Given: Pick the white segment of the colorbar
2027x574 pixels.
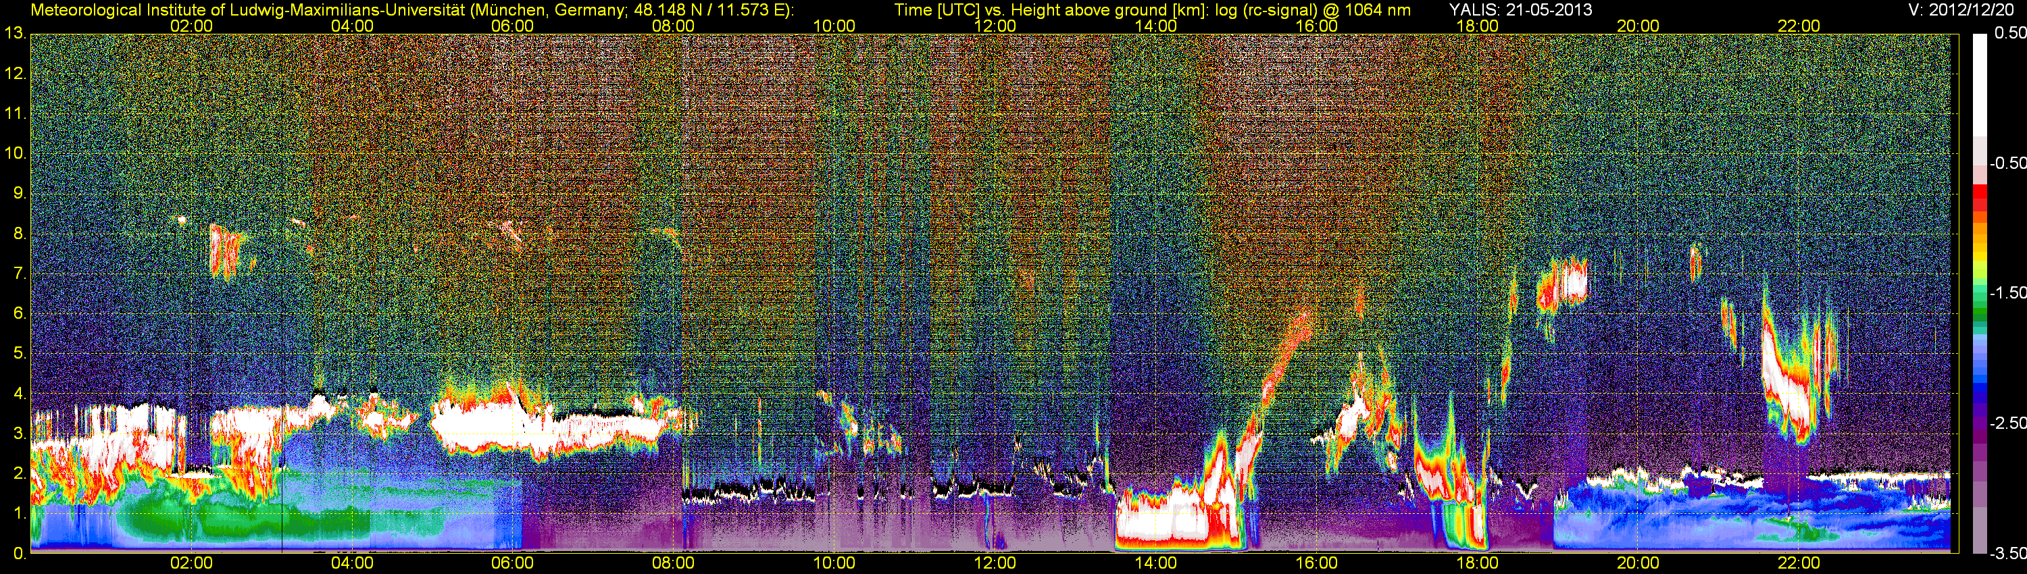Looking at the screenshot, I should tap(1979, 85).
